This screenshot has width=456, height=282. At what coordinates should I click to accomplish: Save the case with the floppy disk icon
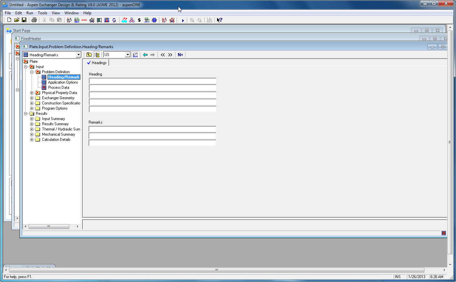[x=24, y=20]
